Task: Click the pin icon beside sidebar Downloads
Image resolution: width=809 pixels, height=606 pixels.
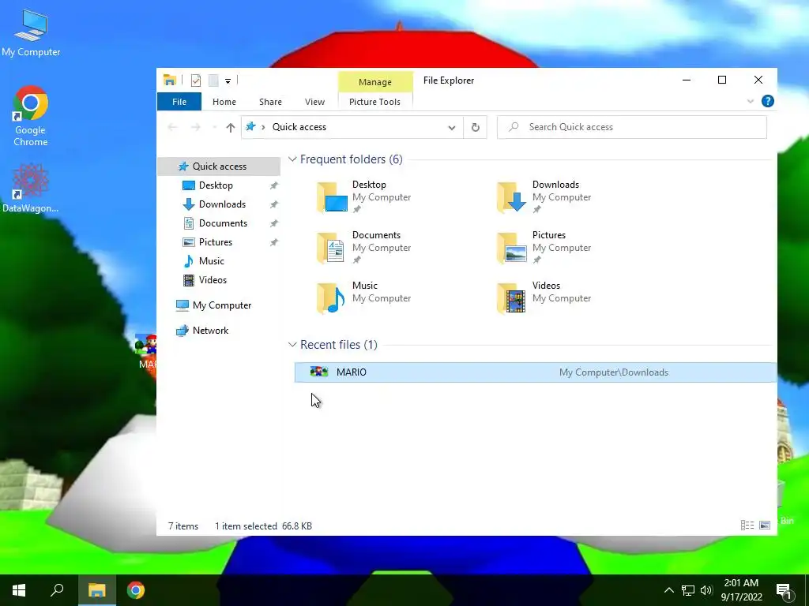Action: point(274,204)
